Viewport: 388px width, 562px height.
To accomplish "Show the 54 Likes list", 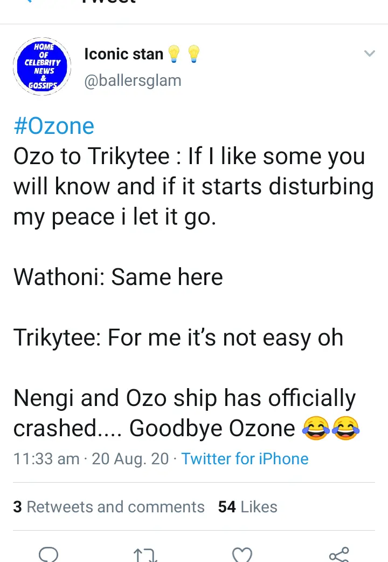I will [247, 507].
